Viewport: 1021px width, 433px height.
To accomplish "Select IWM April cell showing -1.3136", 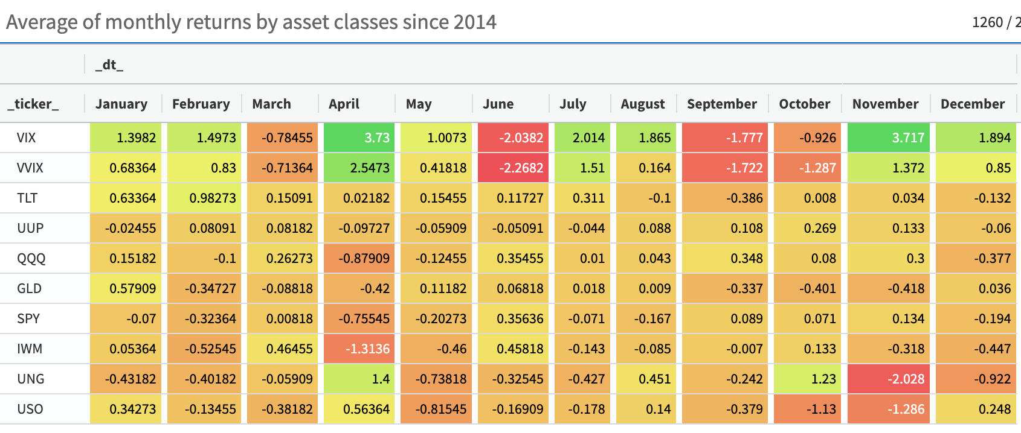I will pyautogui.click(x=359, y=349).
